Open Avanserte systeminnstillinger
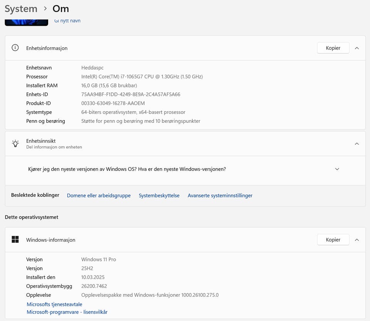Viewport: 370px width, 321px height. [220, 196]
